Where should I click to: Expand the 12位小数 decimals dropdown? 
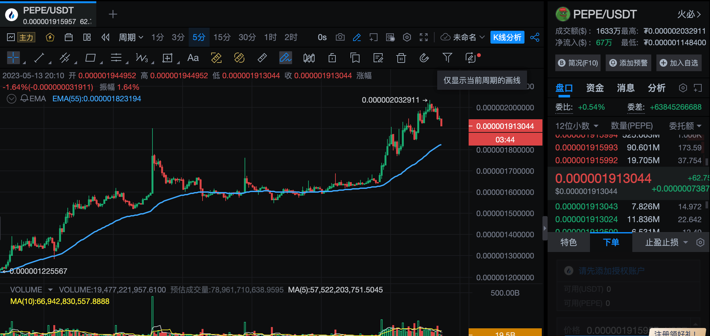tap(577, 126)
